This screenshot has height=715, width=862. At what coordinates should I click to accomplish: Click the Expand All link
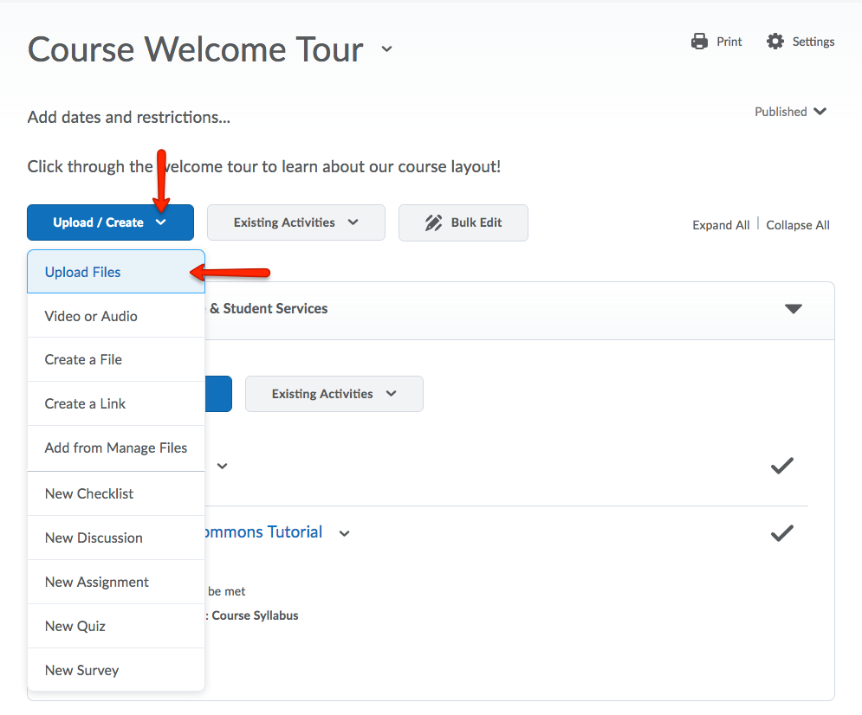point(721,225)
